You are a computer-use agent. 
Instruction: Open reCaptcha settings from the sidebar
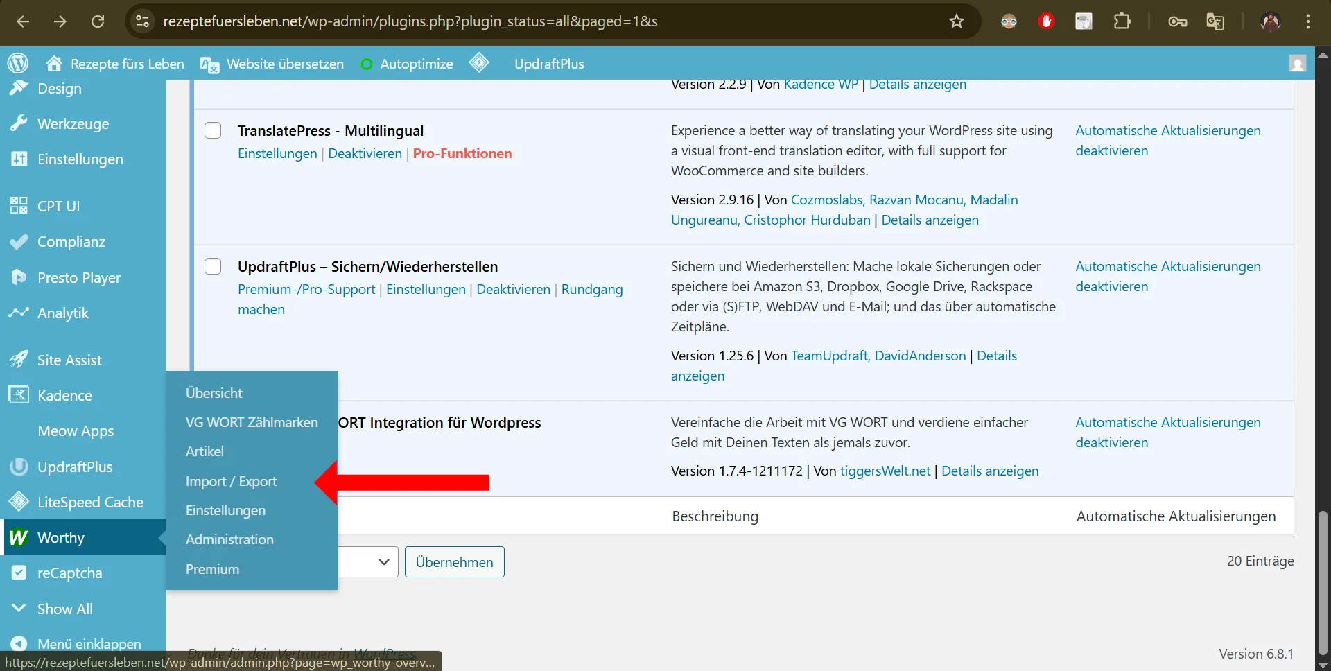pos(69,573)
